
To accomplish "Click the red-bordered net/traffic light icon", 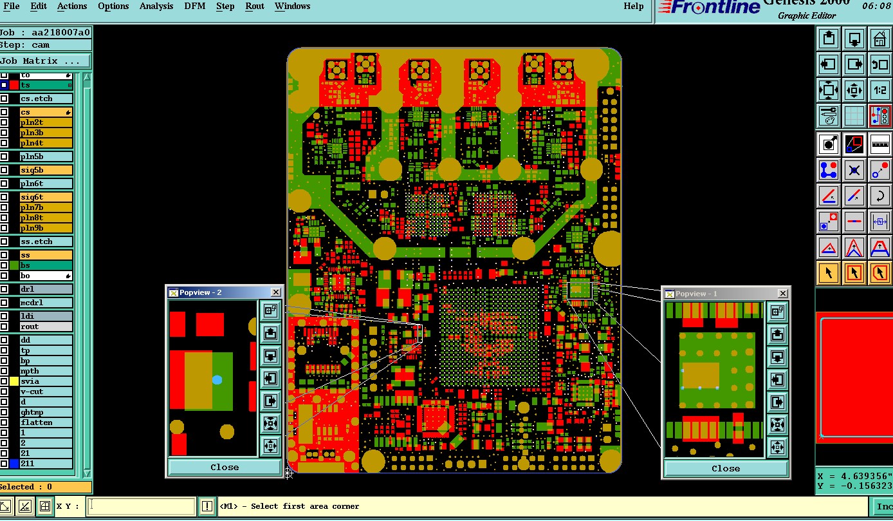I will click(879, 116).
